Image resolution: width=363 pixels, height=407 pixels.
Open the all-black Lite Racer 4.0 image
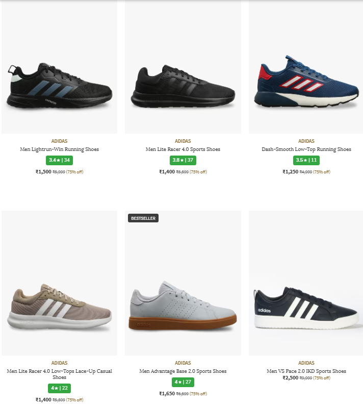183,87
